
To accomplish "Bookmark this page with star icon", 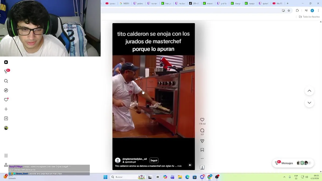I will tap(289, 11).
